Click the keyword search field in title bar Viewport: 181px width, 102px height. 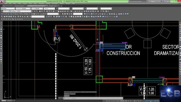tap(138, 1)
